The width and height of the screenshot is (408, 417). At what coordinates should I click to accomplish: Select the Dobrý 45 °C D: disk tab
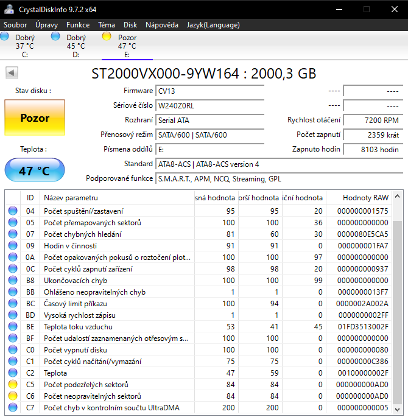75,46
